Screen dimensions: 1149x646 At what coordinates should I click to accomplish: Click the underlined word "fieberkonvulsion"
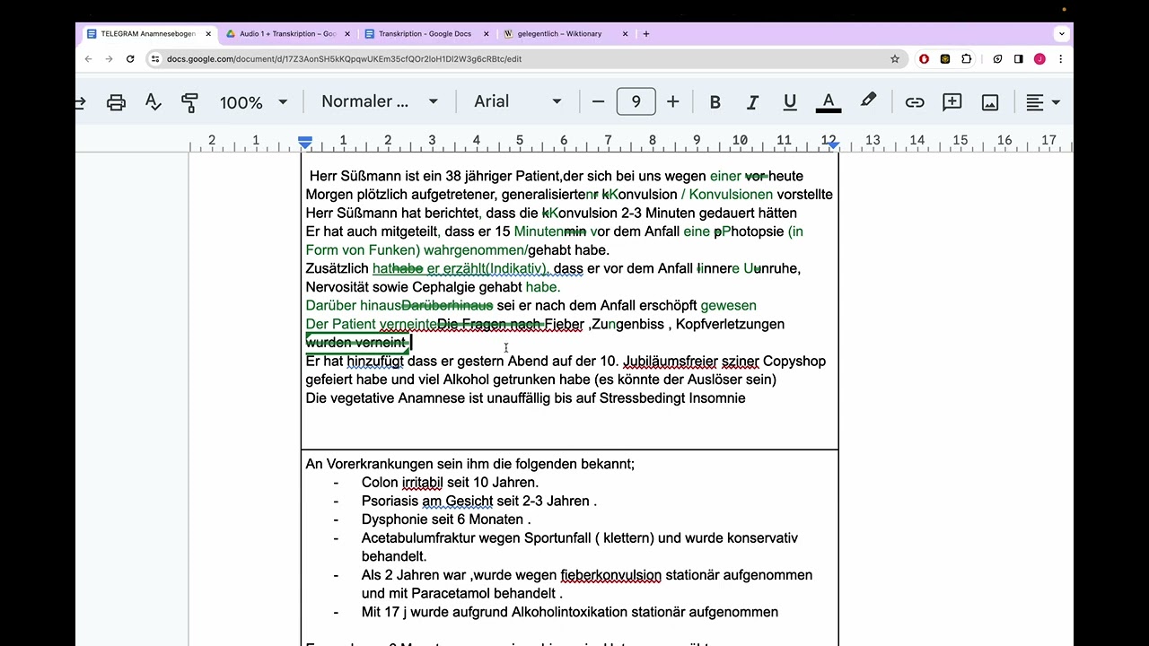611,575
